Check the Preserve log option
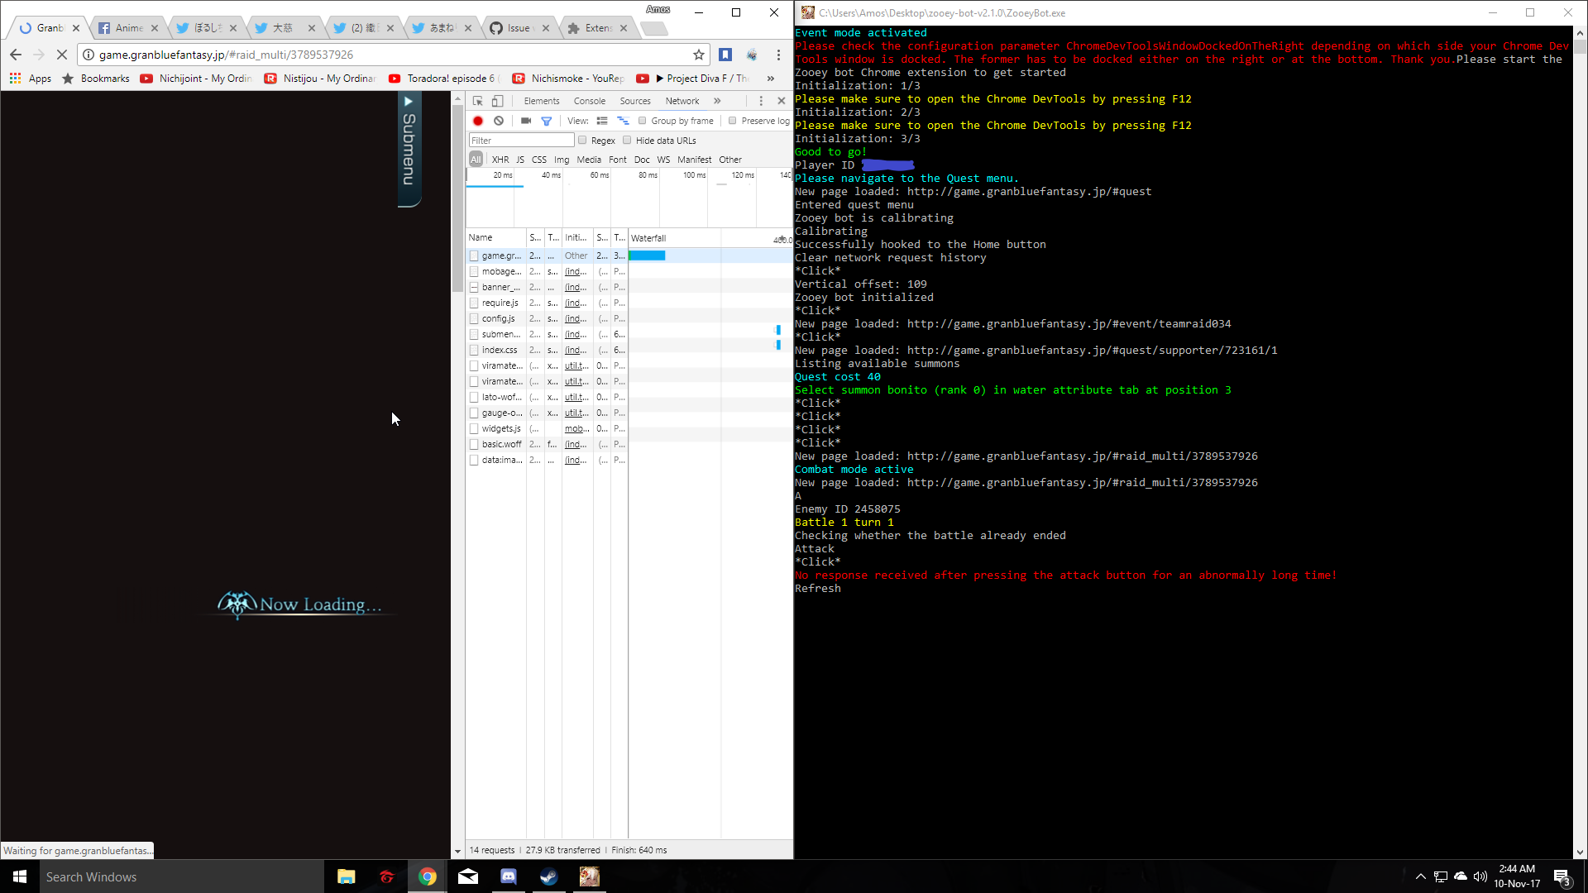The height and width of the screenshot is (893, 1588). tap(733, 121)
